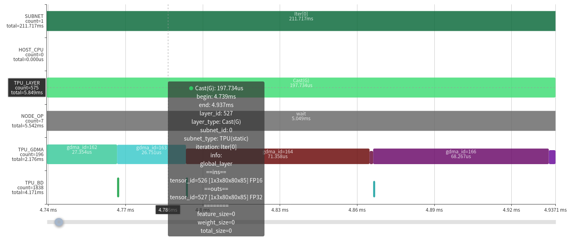Image resolution: width=571 pixels, height=240 pixels.
Task: Select the Cast(G) 197.734us layer bar
Action: point(401,87)
